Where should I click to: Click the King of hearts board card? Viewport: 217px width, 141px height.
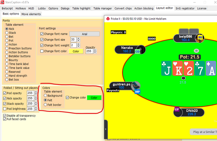[x=178, y=68]
